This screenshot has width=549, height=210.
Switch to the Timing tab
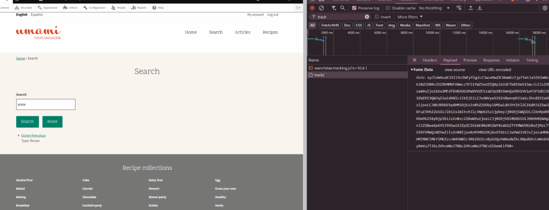click(532, 60)
